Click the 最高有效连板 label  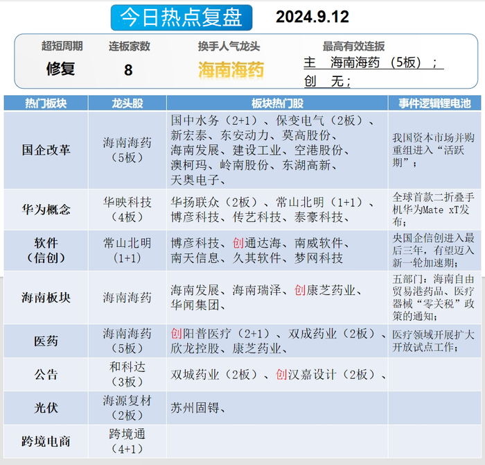[353, 46]
